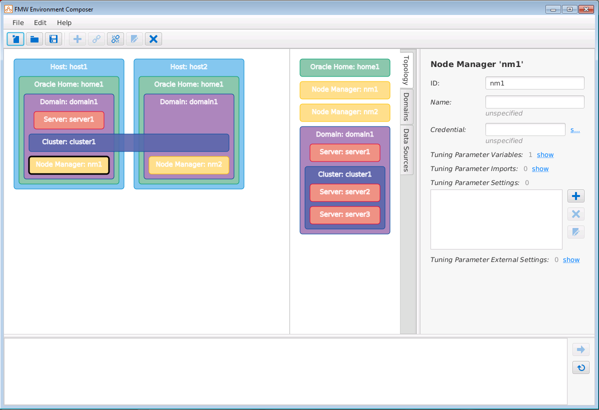Click the refresh circular arrow button
The width and height of the screenshot is (599, 410).
coord(580,367)
